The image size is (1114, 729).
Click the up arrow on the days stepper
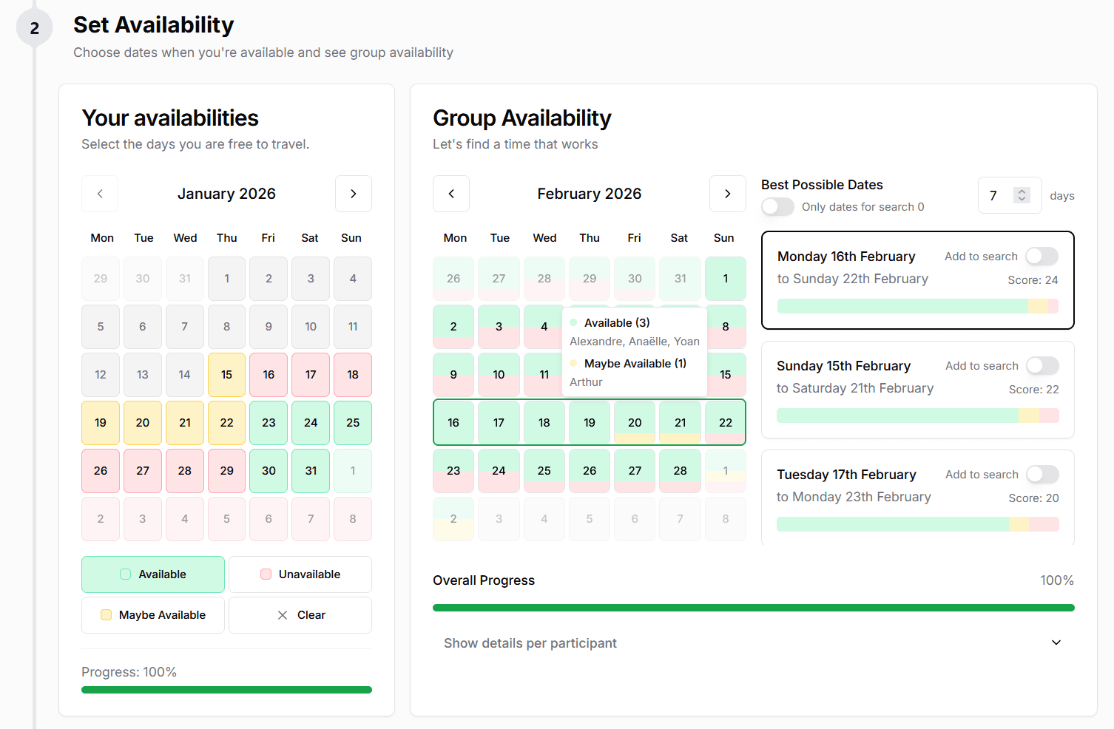[1022, 191]
